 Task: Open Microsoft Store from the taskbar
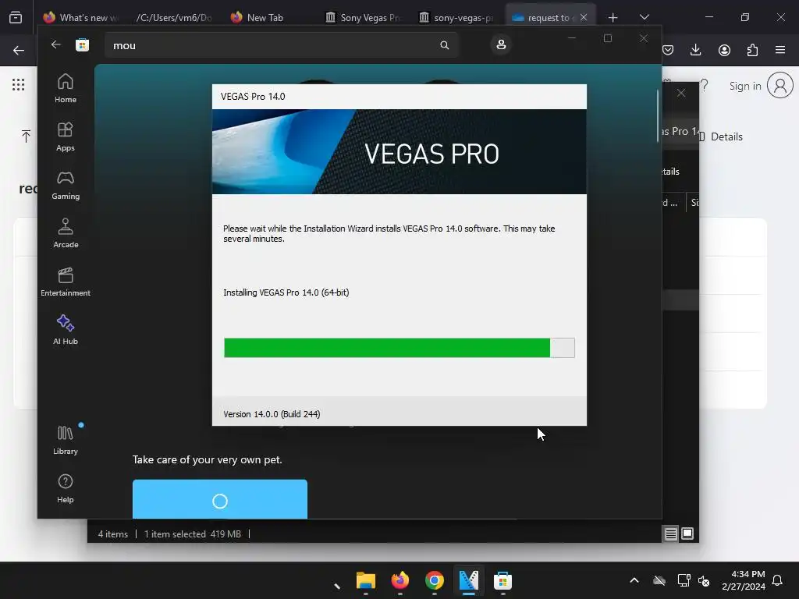point(503,580)
